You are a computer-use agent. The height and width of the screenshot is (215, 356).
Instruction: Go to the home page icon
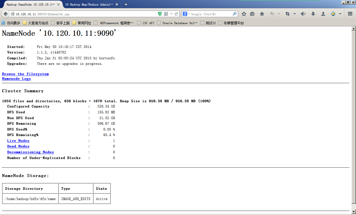(262, 14)
